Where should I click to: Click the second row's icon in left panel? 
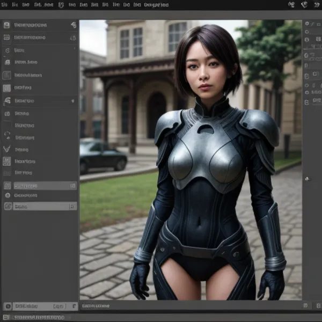pos(7,38)
